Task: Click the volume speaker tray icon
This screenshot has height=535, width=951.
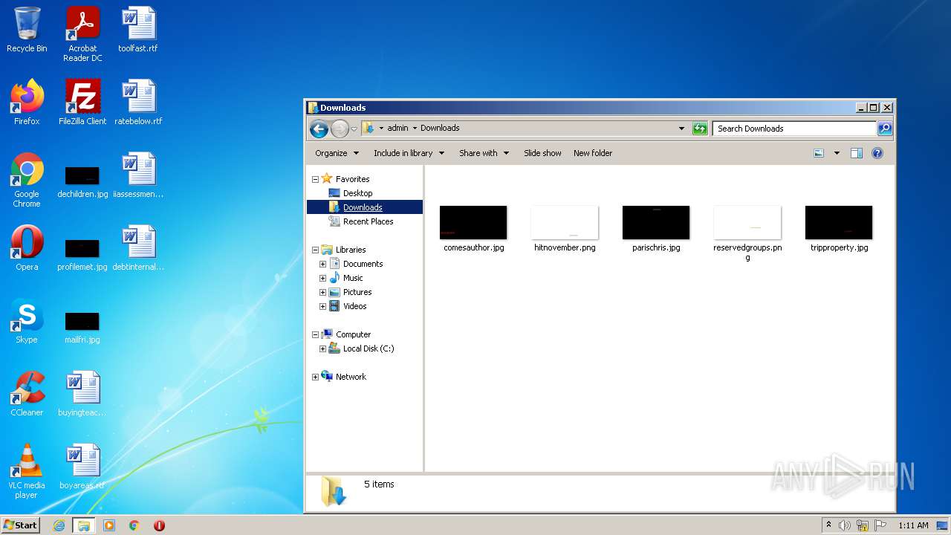Action: (x=845, y=525)
